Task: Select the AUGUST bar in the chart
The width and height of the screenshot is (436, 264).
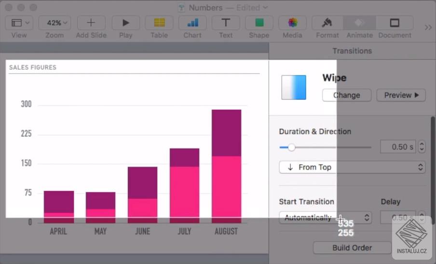Action: coord(226,166)
